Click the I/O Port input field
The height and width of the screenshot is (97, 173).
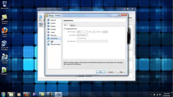(105, 32)
